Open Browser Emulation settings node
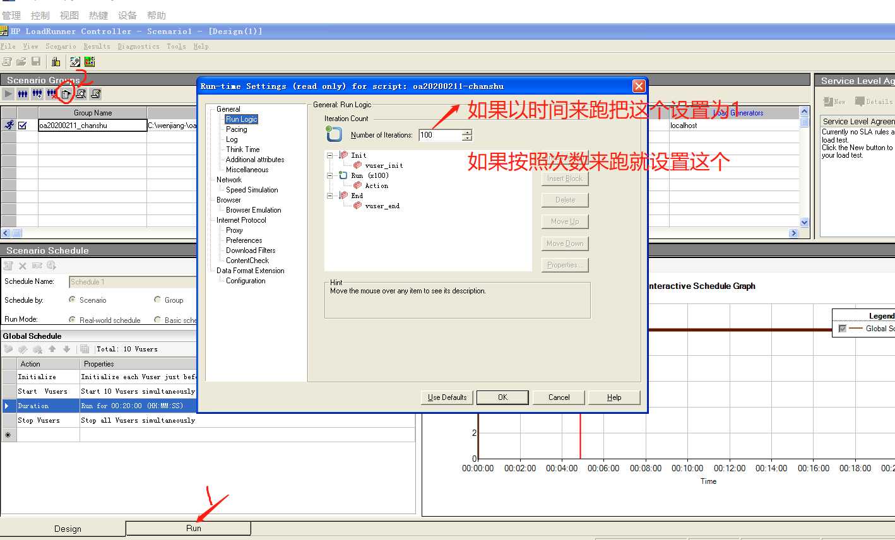The image size is (895, 540). click(x=254, y=210)
